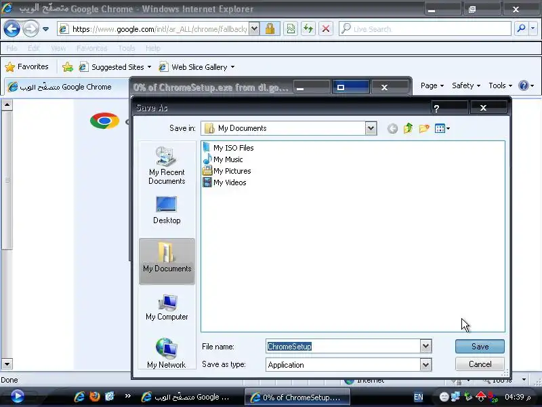
Task: Select the My ISO Files folder
Action: click(x=228, y=148)
